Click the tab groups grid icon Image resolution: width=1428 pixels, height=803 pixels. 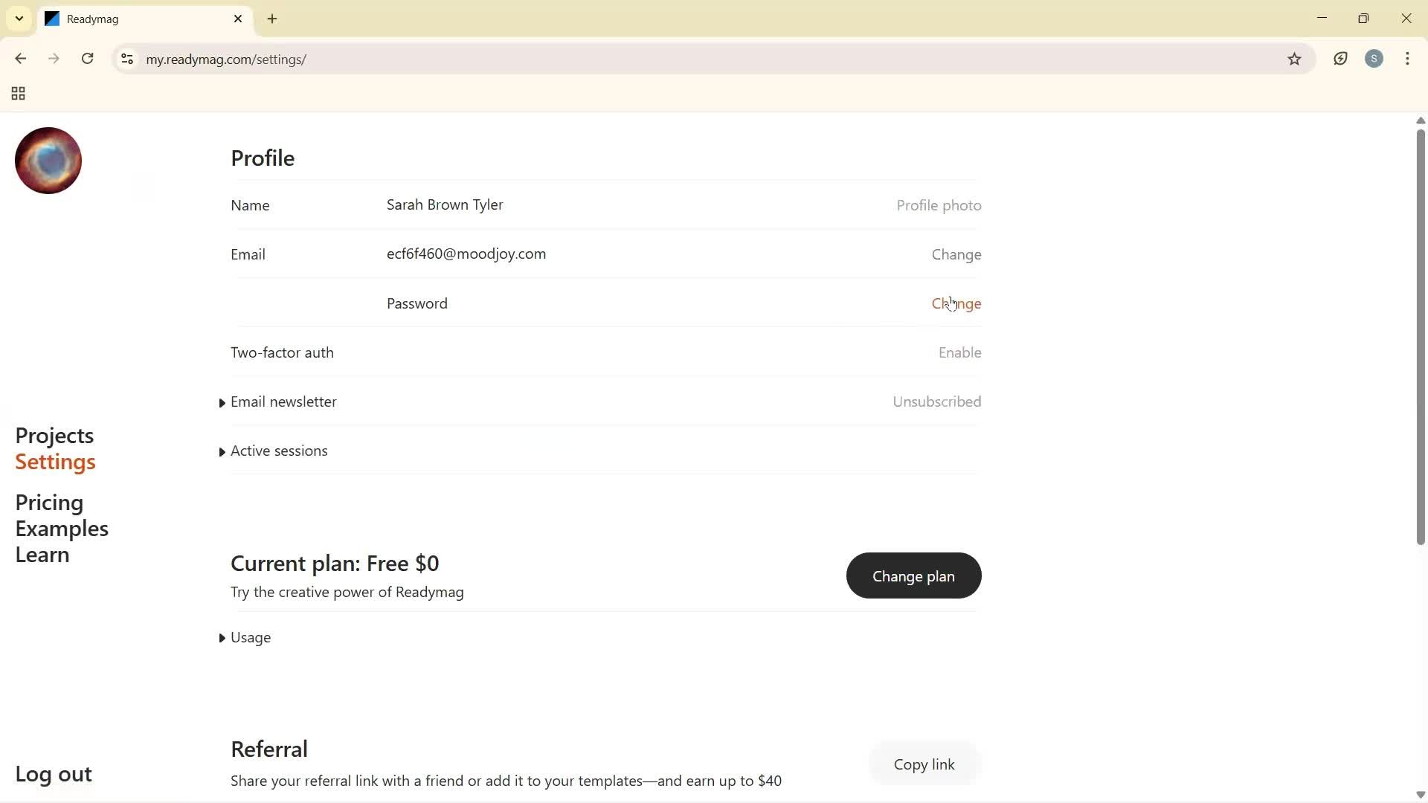pos(17,94)
